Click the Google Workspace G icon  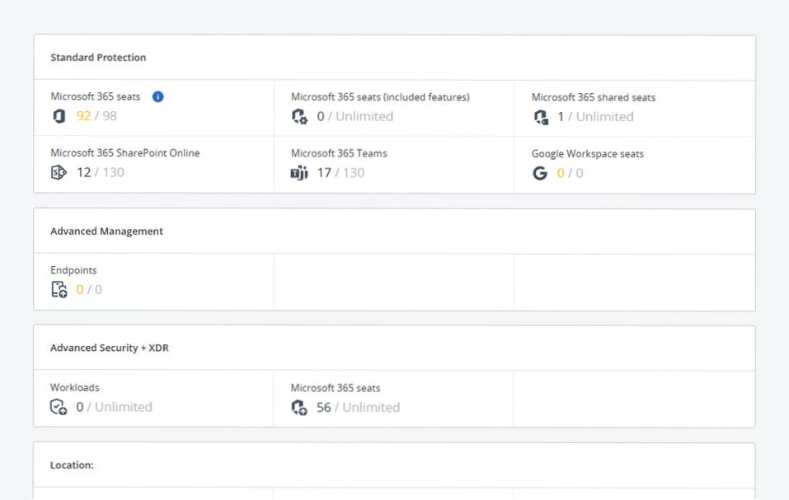(540, 173)
